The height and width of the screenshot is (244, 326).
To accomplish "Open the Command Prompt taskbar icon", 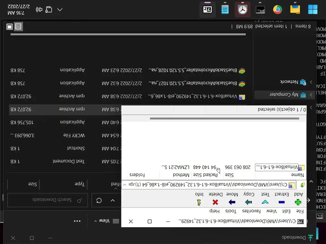I will click(260, 10).
